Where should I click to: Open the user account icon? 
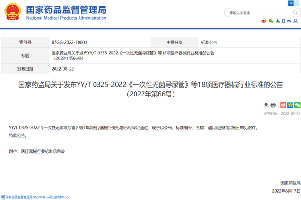click(x=296, y=21)
